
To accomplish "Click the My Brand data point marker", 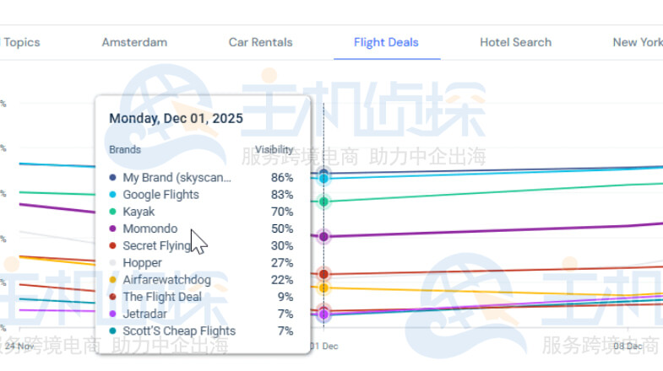I will pyautogui.click(x=323, y=174).
